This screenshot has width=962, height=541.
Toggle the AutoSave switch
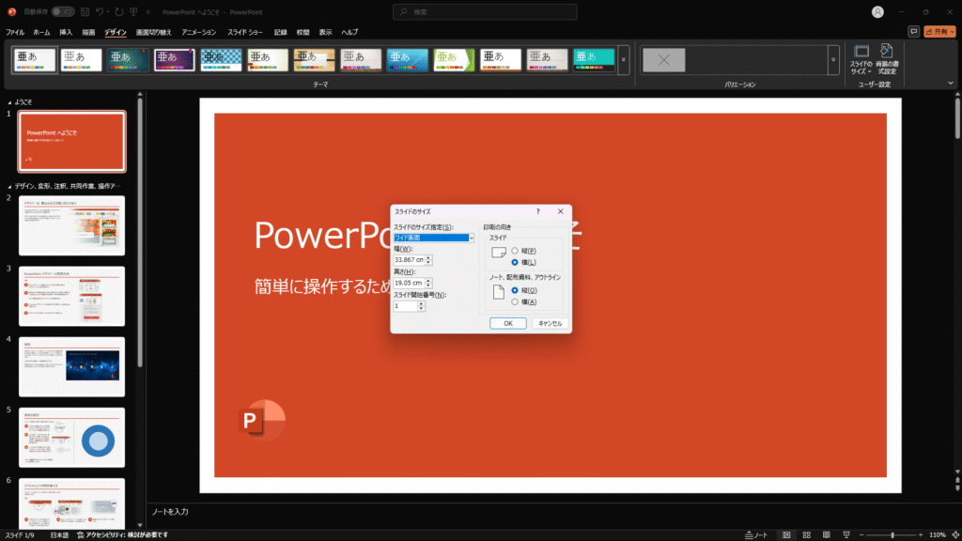(x=63, y=12)
